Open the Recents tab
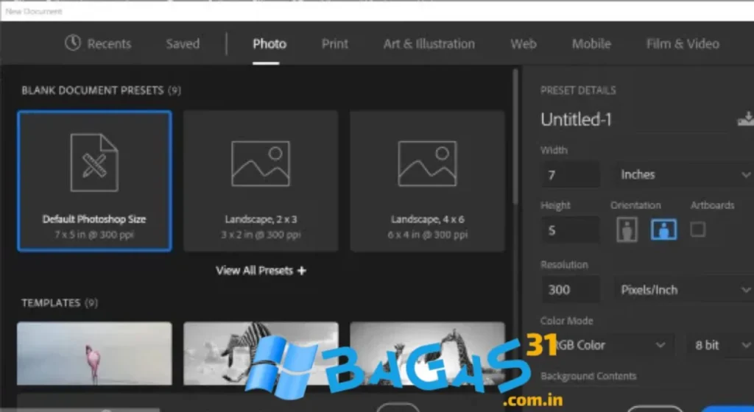Screen dimensions: 754x412 pyautogui.click(x=98, y=43)
